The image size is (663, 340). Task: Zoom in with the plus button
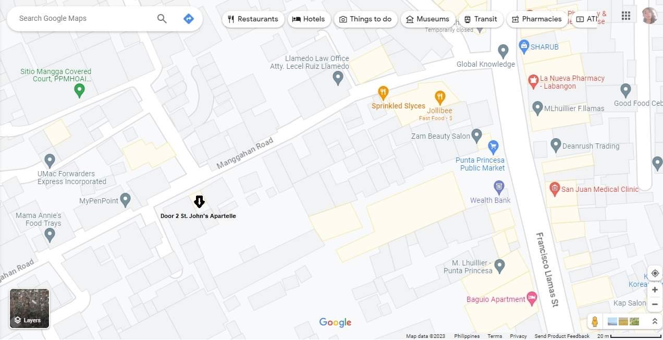tap(655, 289)
